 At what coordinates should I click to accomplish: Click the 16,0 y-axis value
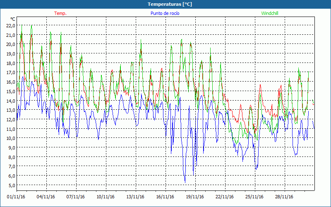pos(11,82)
